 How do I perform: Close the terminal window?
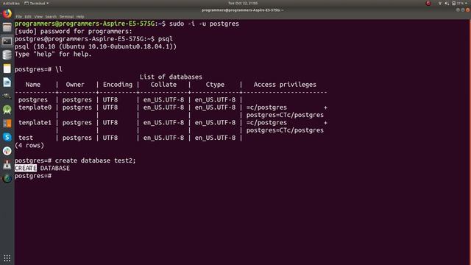[x=468, y=10]
